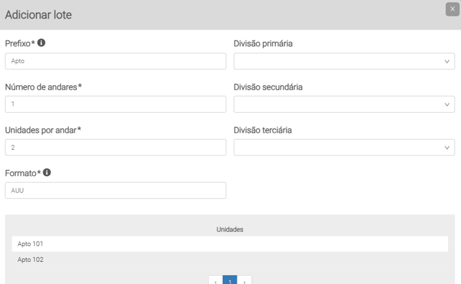Viewport: 461px width, 284px height.
Task: Click the info icon beside Prefixo
Action: point(41,43)
